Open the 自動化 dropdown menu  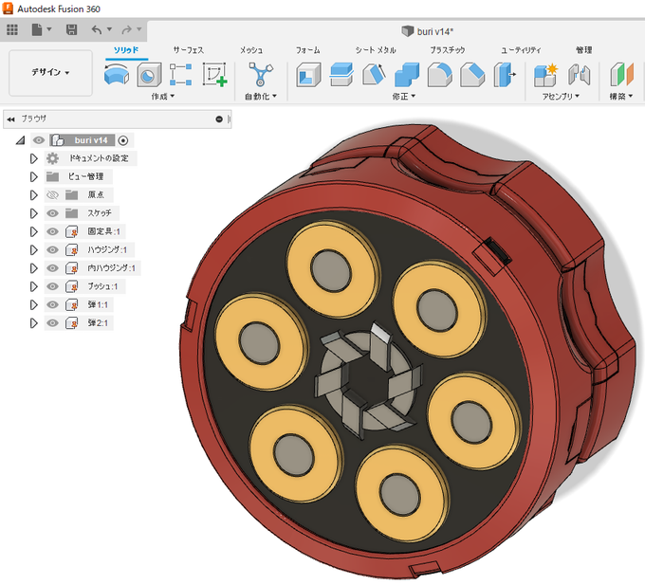tap(261, 96)
